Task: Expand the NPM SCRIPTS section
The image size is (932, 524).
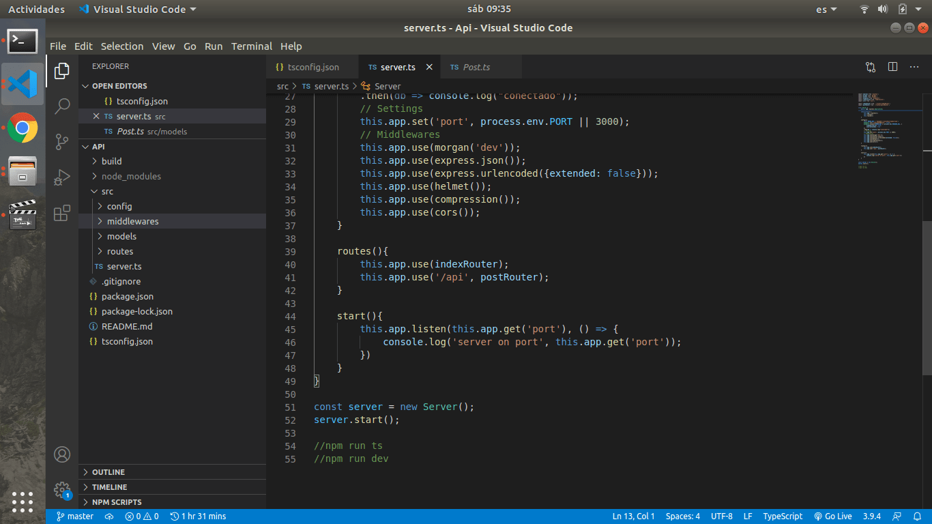Action: pyautogui.click(x=117, y=502)
